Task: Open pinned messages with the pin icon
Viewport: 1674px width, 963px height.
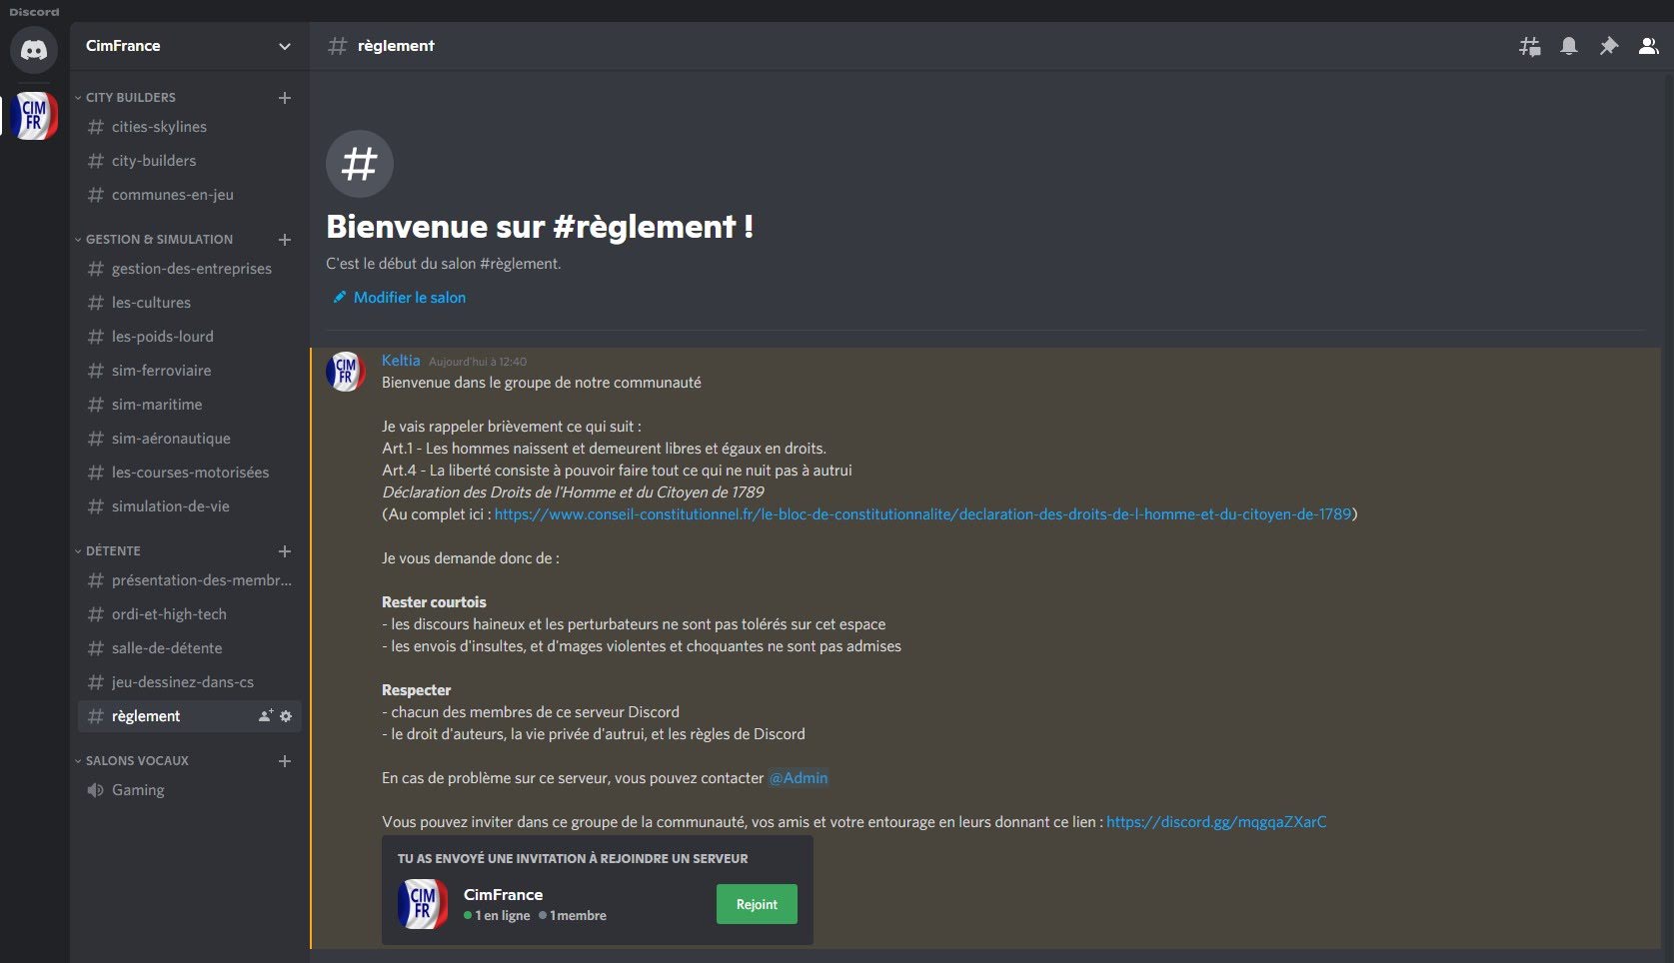Action: point(1609,46)
